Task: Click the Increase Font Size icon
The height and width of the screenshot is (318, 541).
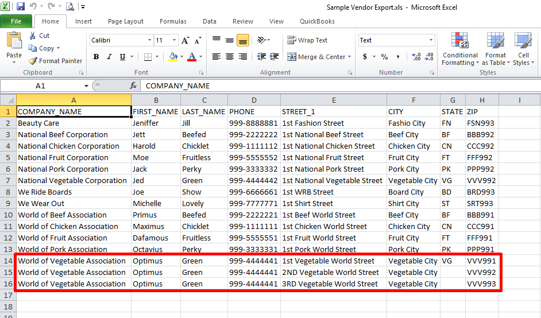Action: [186, 40]
